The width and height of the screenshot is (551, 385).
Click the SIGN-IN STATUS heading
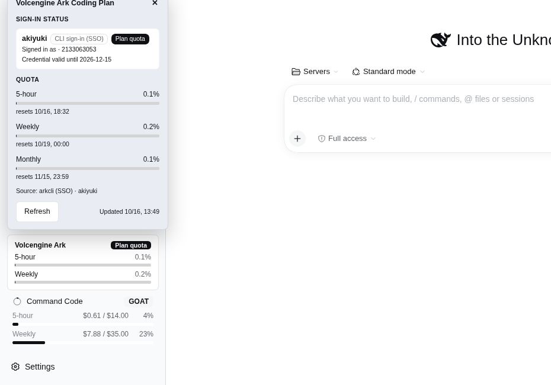pyautogui.click(x=42, y=20)
